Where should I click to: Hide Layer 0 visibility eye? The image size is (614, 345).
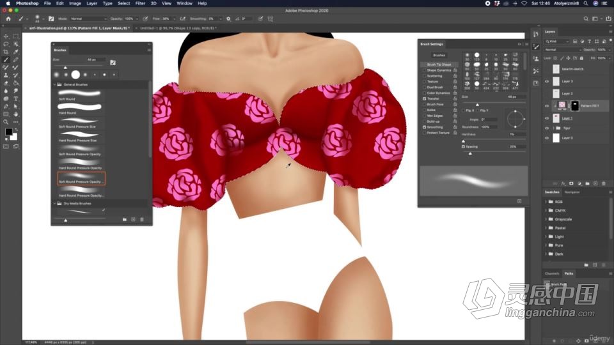(547, 138)
